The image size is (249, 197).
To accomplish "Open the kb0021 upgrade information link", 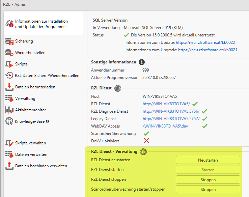I will click(207, 50).
